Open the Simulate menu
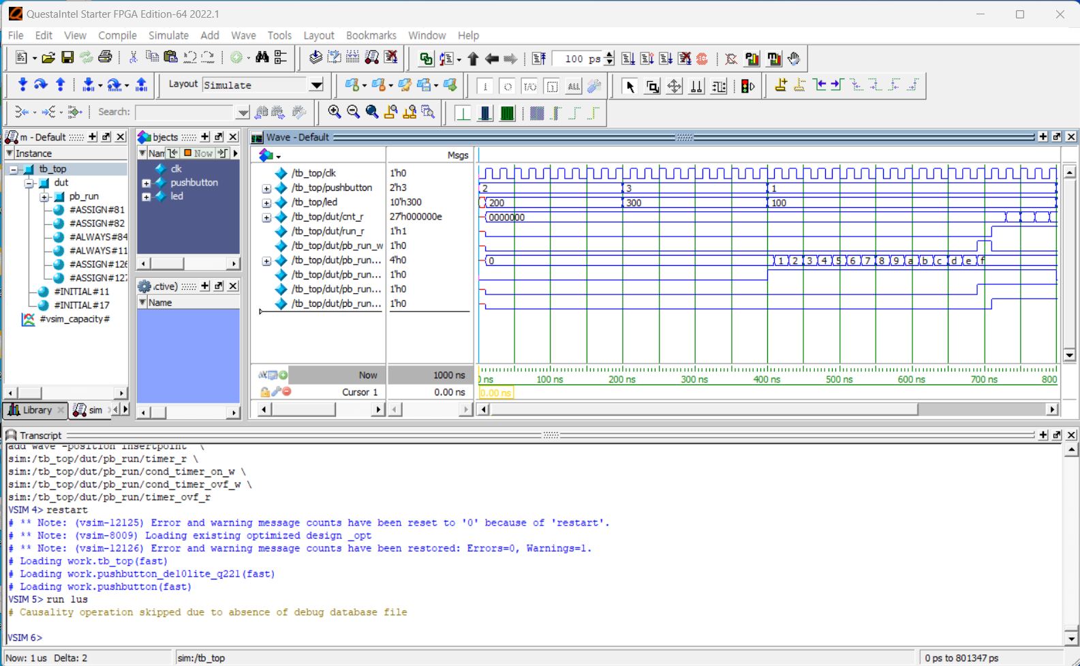This screenshot has width=1080, height=666. pos(168,35)
